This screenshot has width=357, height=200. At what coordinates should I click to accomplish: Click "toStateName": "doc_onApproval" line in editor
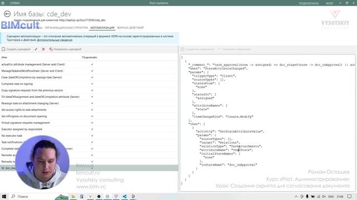click(x=228, y=165)
